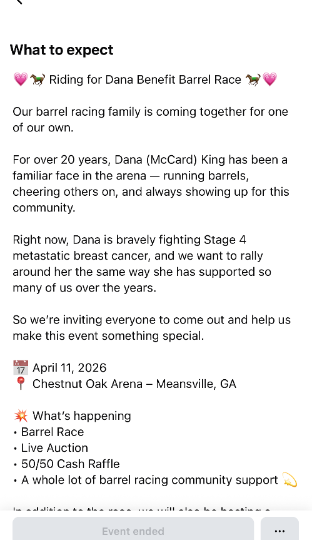
Task: Select the Barrel Race bullet item
Action: coord(53,432)
